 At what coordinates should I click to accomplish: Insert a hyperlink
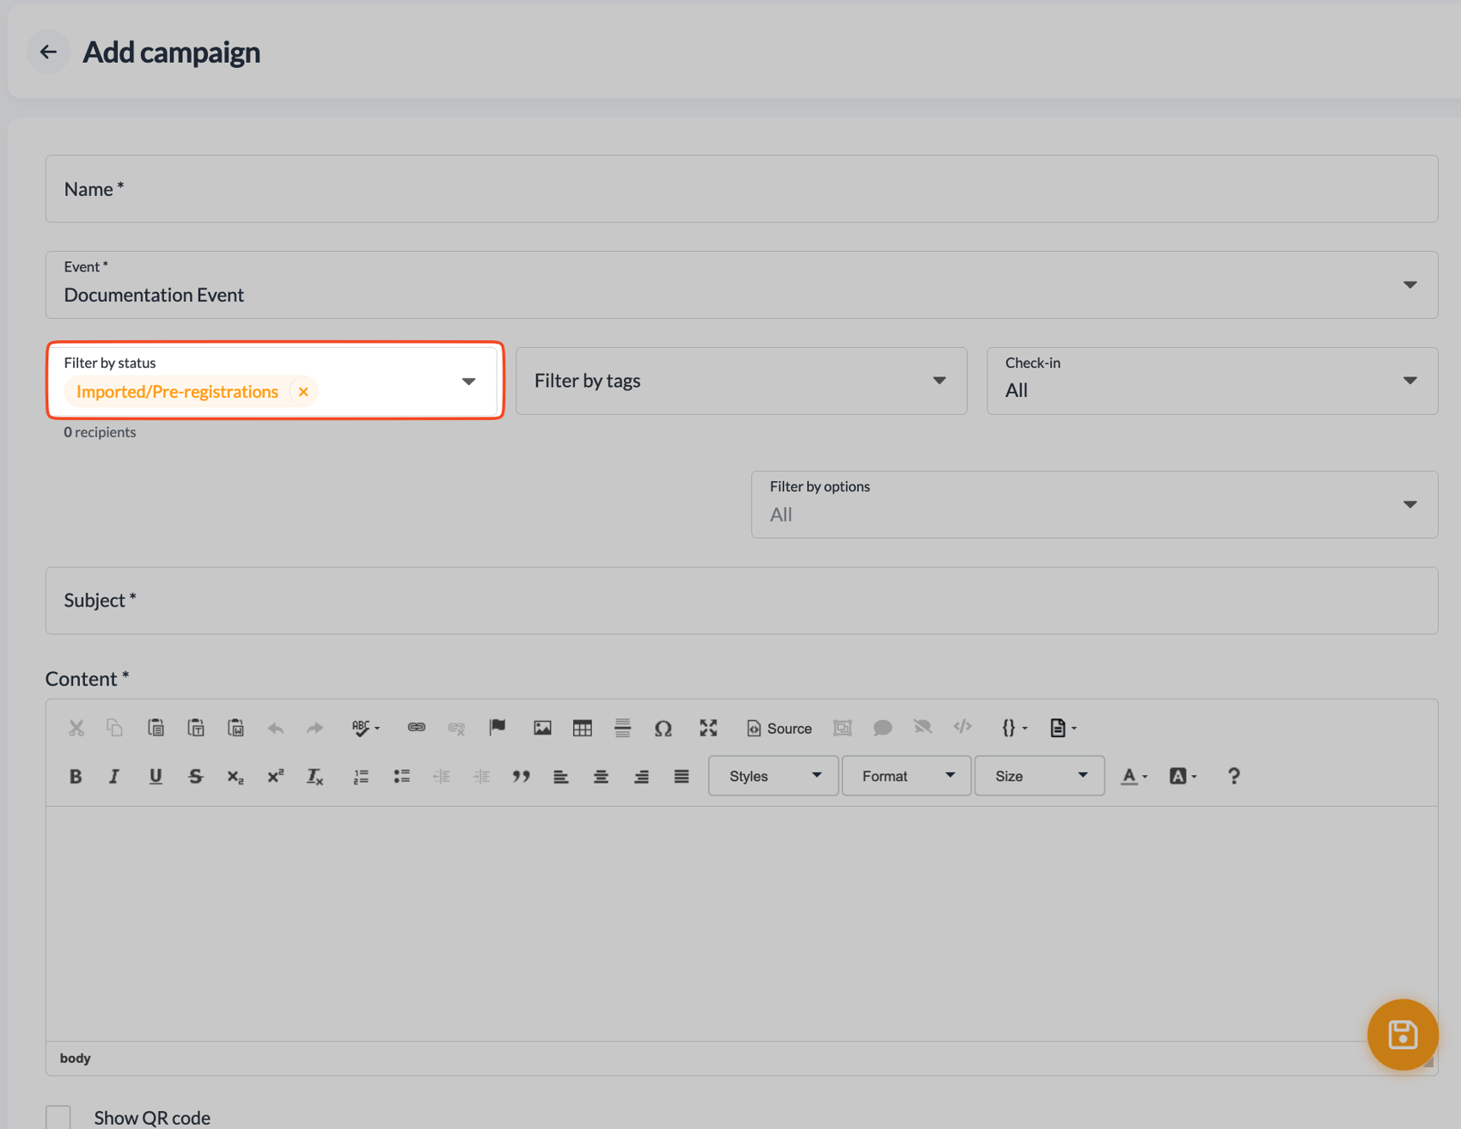417,728
